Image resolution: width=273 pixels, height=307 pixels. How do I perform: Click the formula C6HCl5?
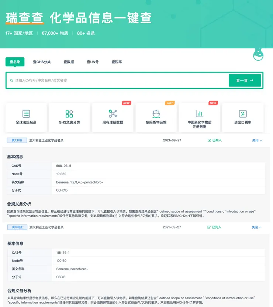(x=62, y=190)
